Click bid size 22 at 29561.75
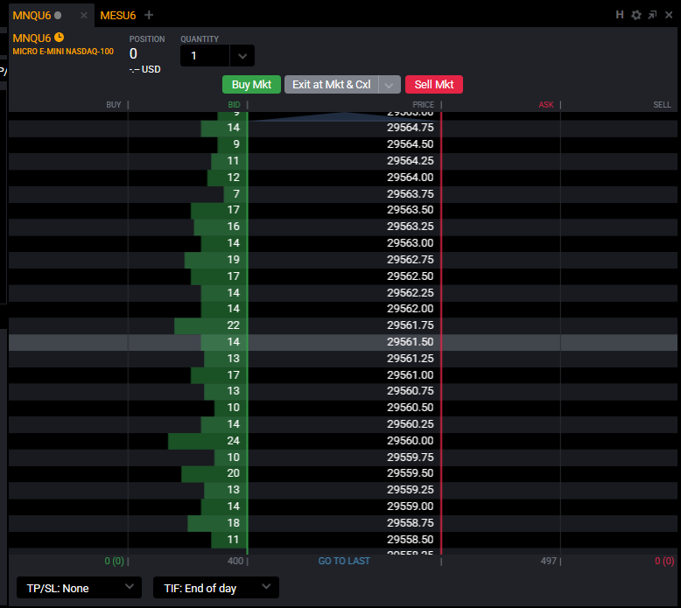Viewport: 681px width, 608px height. (233, 325)
